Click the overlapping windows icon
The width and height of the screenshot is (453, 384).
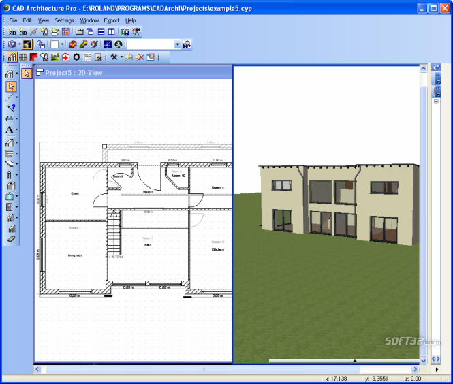point(41,44)
